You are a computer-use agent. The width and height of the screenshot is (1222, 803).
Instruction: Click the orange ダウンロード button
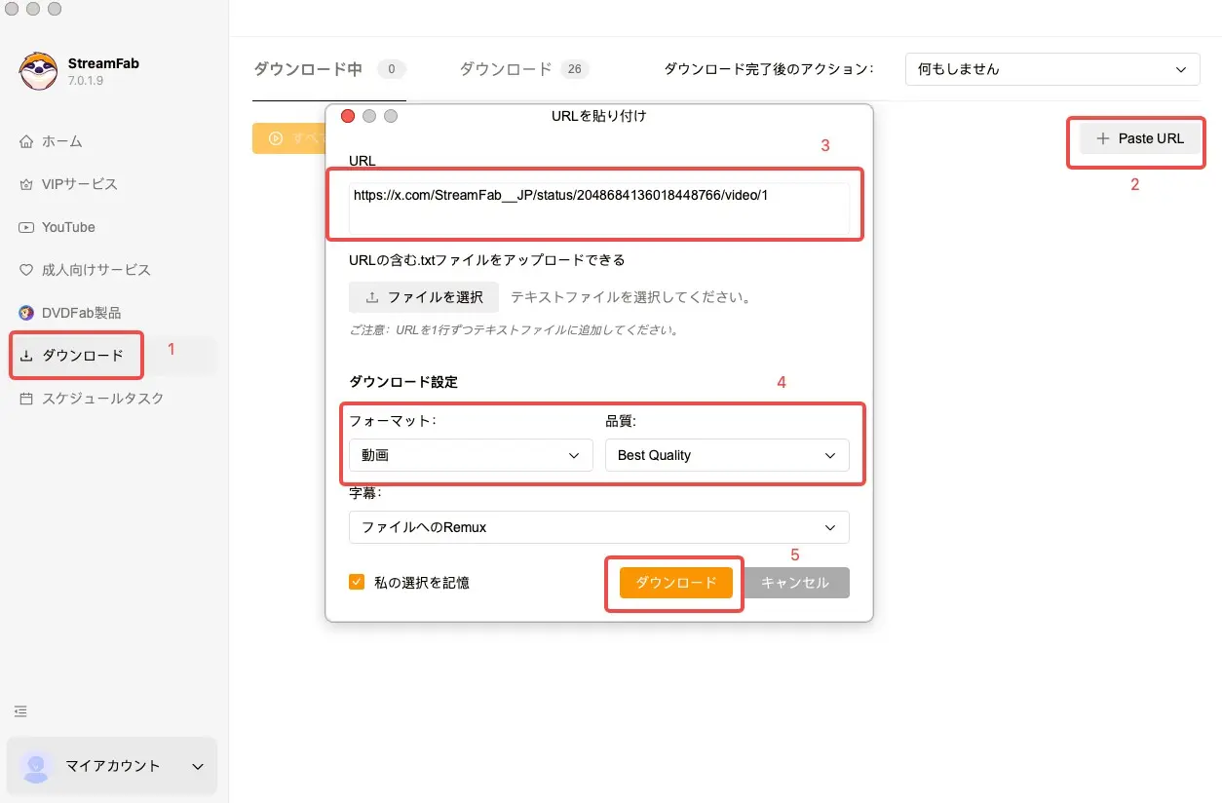pos(676,583)
